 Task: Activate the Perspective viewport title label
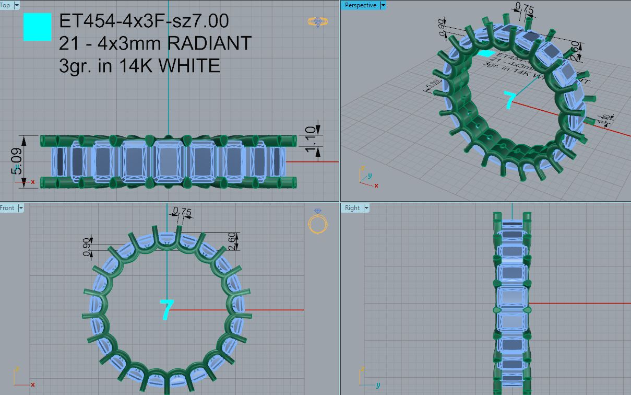click(361, 5)
